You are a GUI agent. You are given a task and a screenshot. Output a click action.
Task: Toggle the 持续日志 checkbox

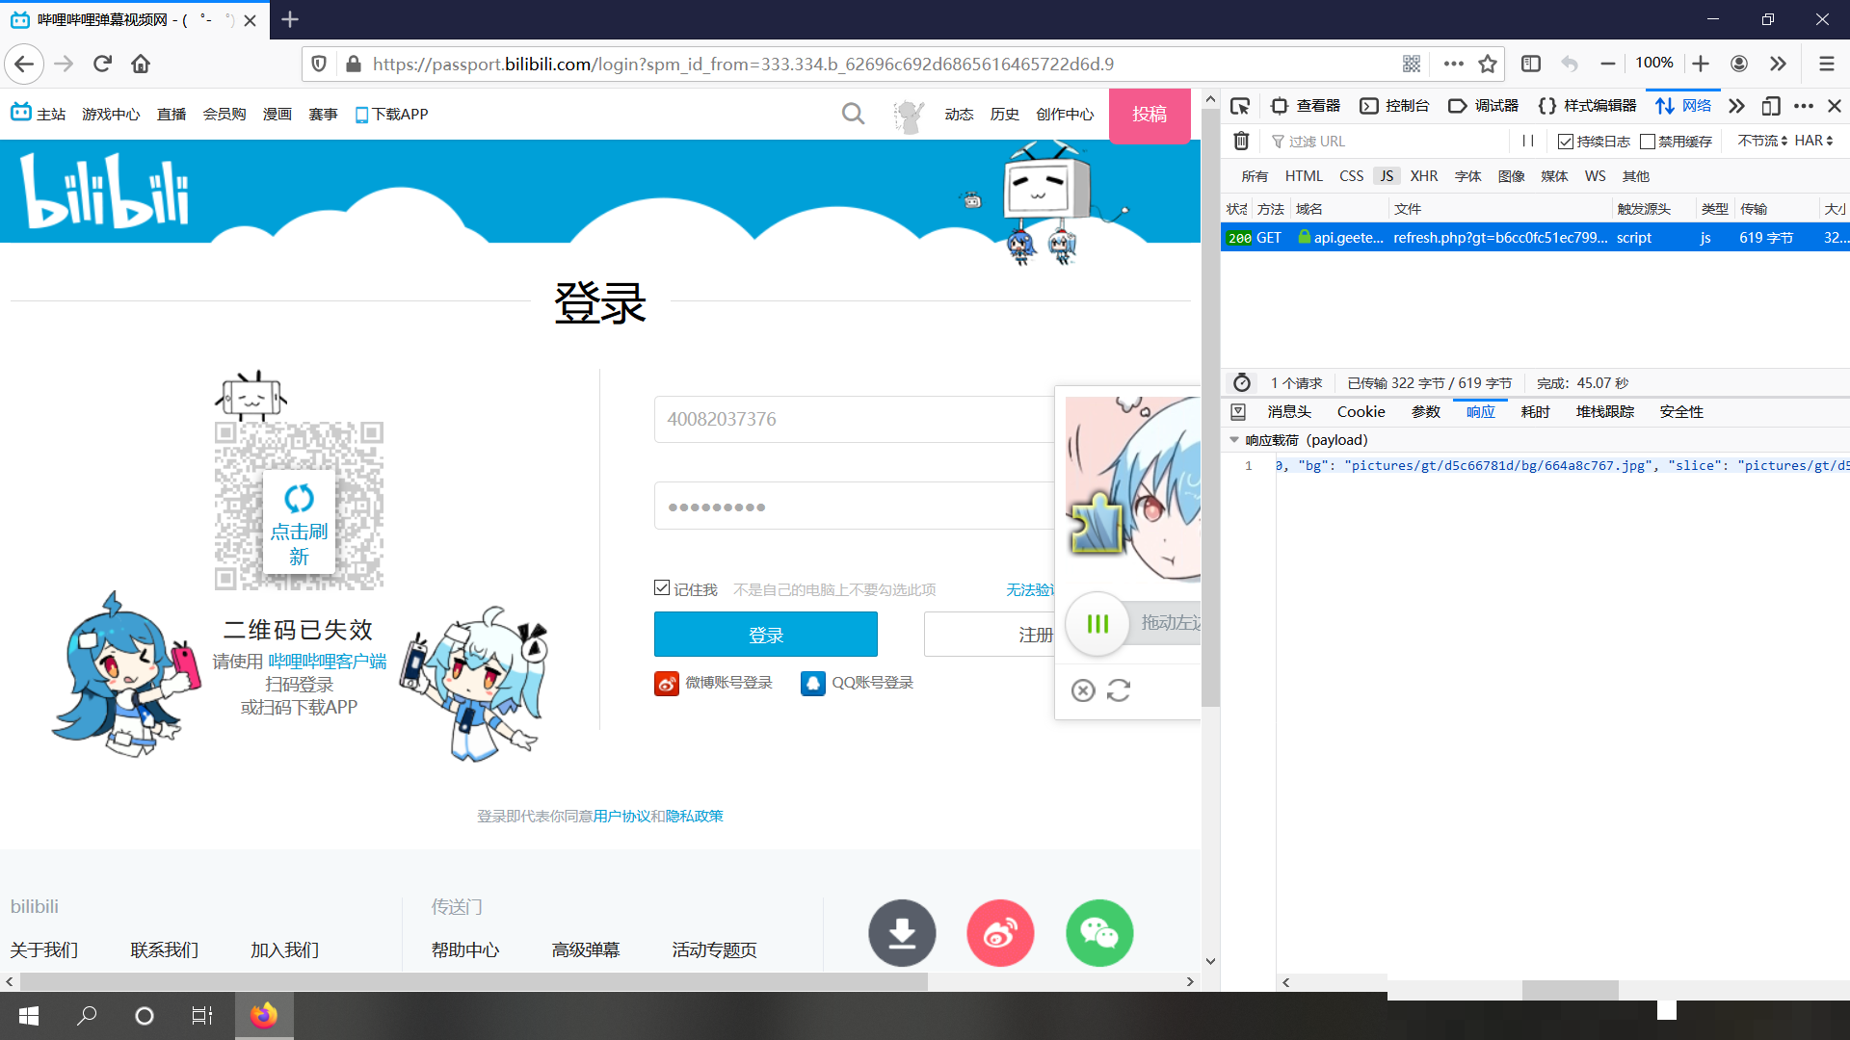click(1566, 142)
